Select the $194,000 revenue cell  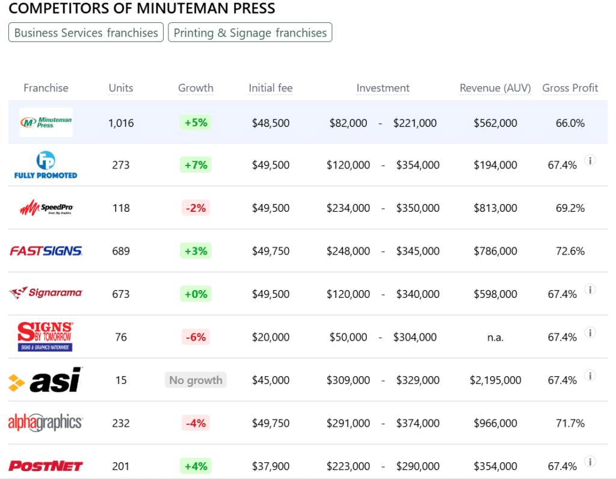(496, 165)
